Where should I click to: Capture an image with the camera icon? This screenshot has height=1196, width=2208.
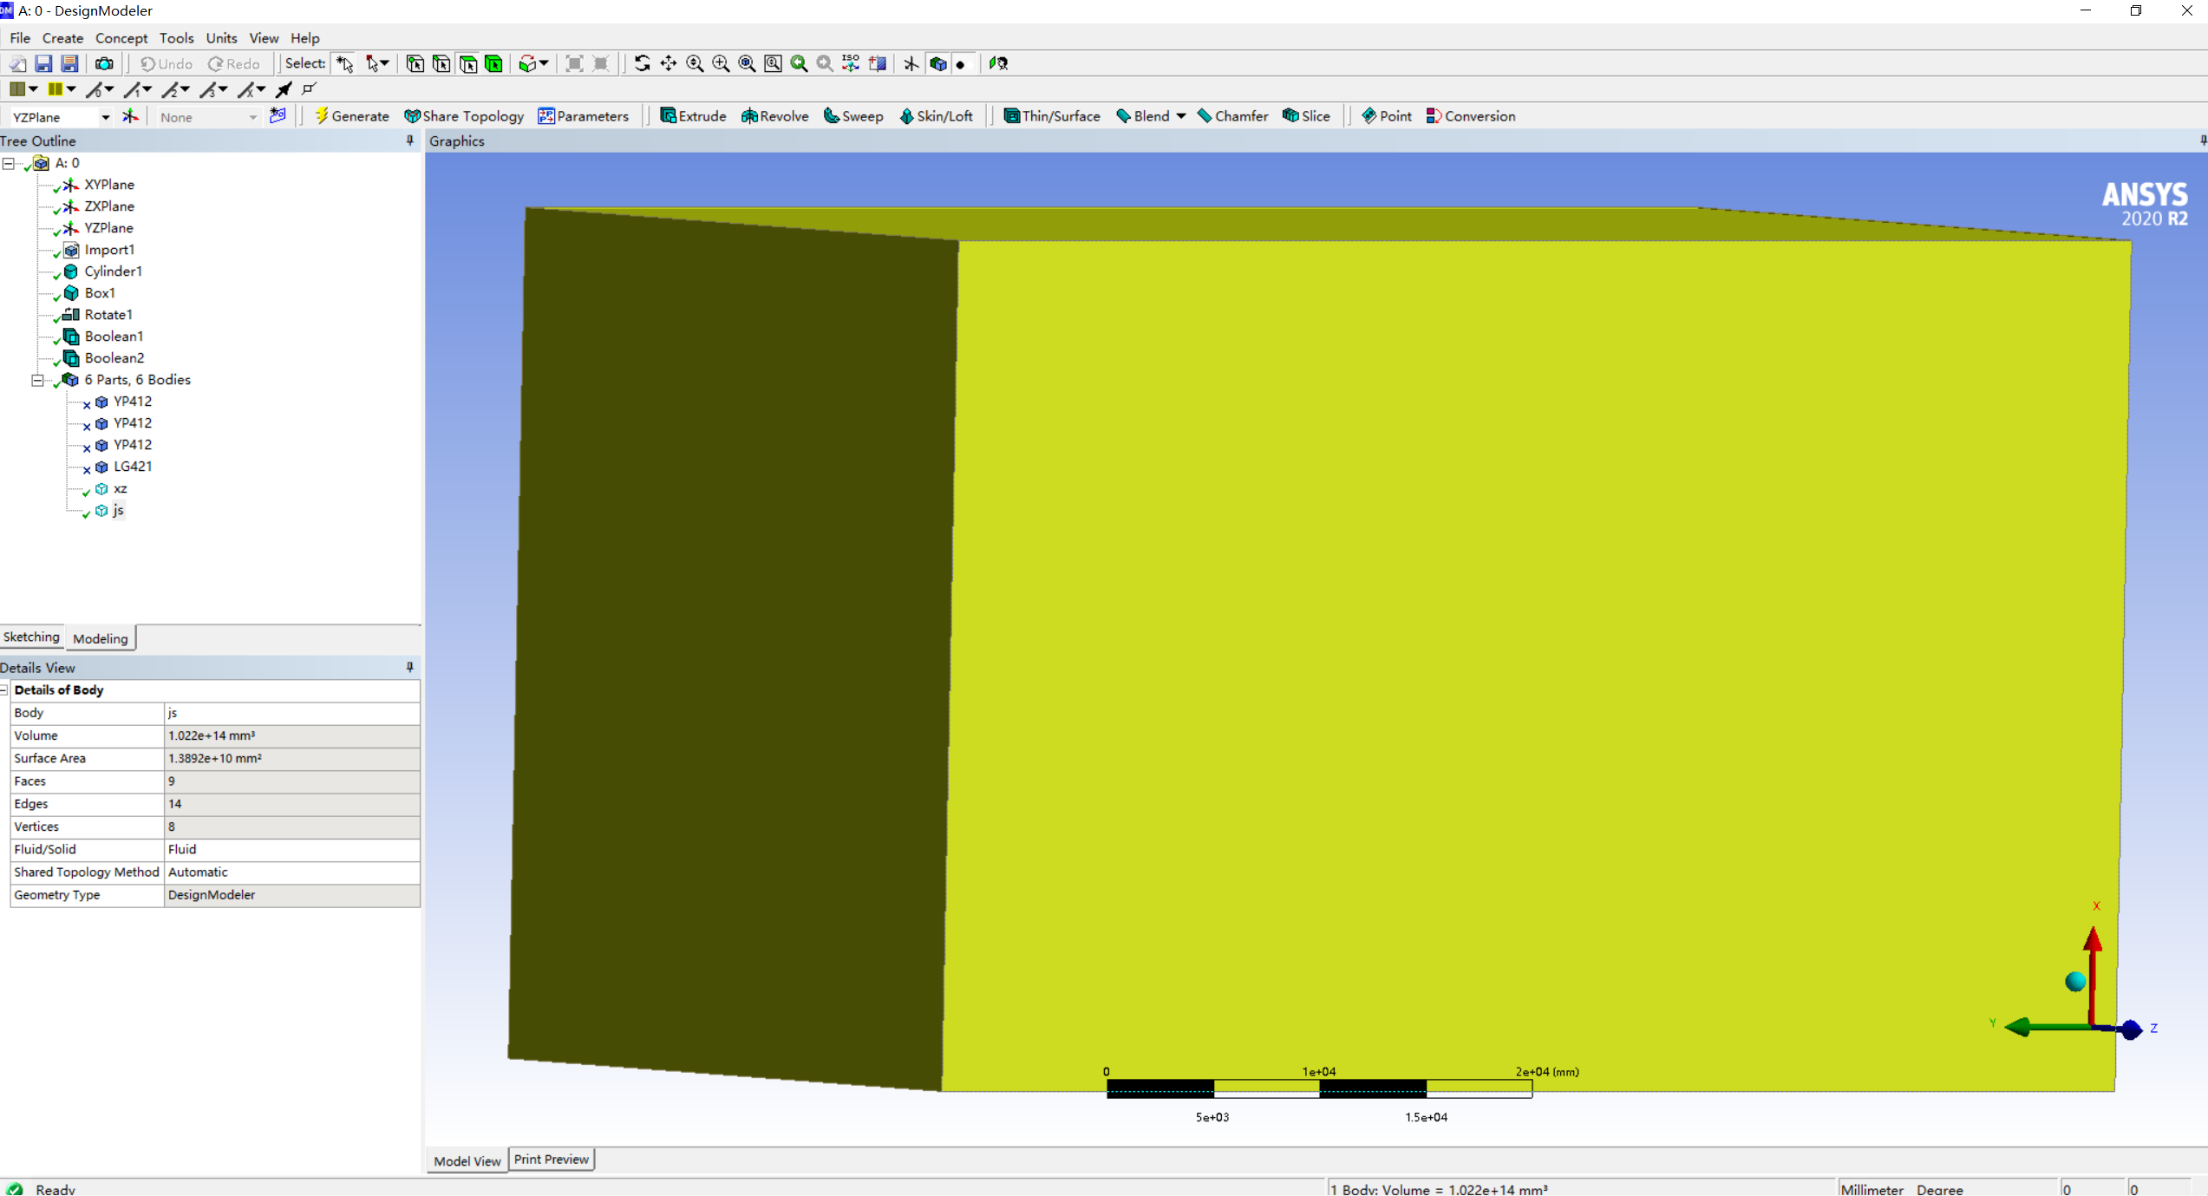pos(104,63)
